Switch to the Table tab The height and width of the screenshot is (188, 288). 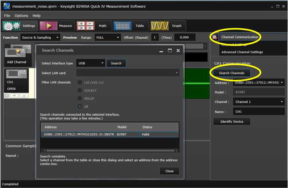pos(130,26)
